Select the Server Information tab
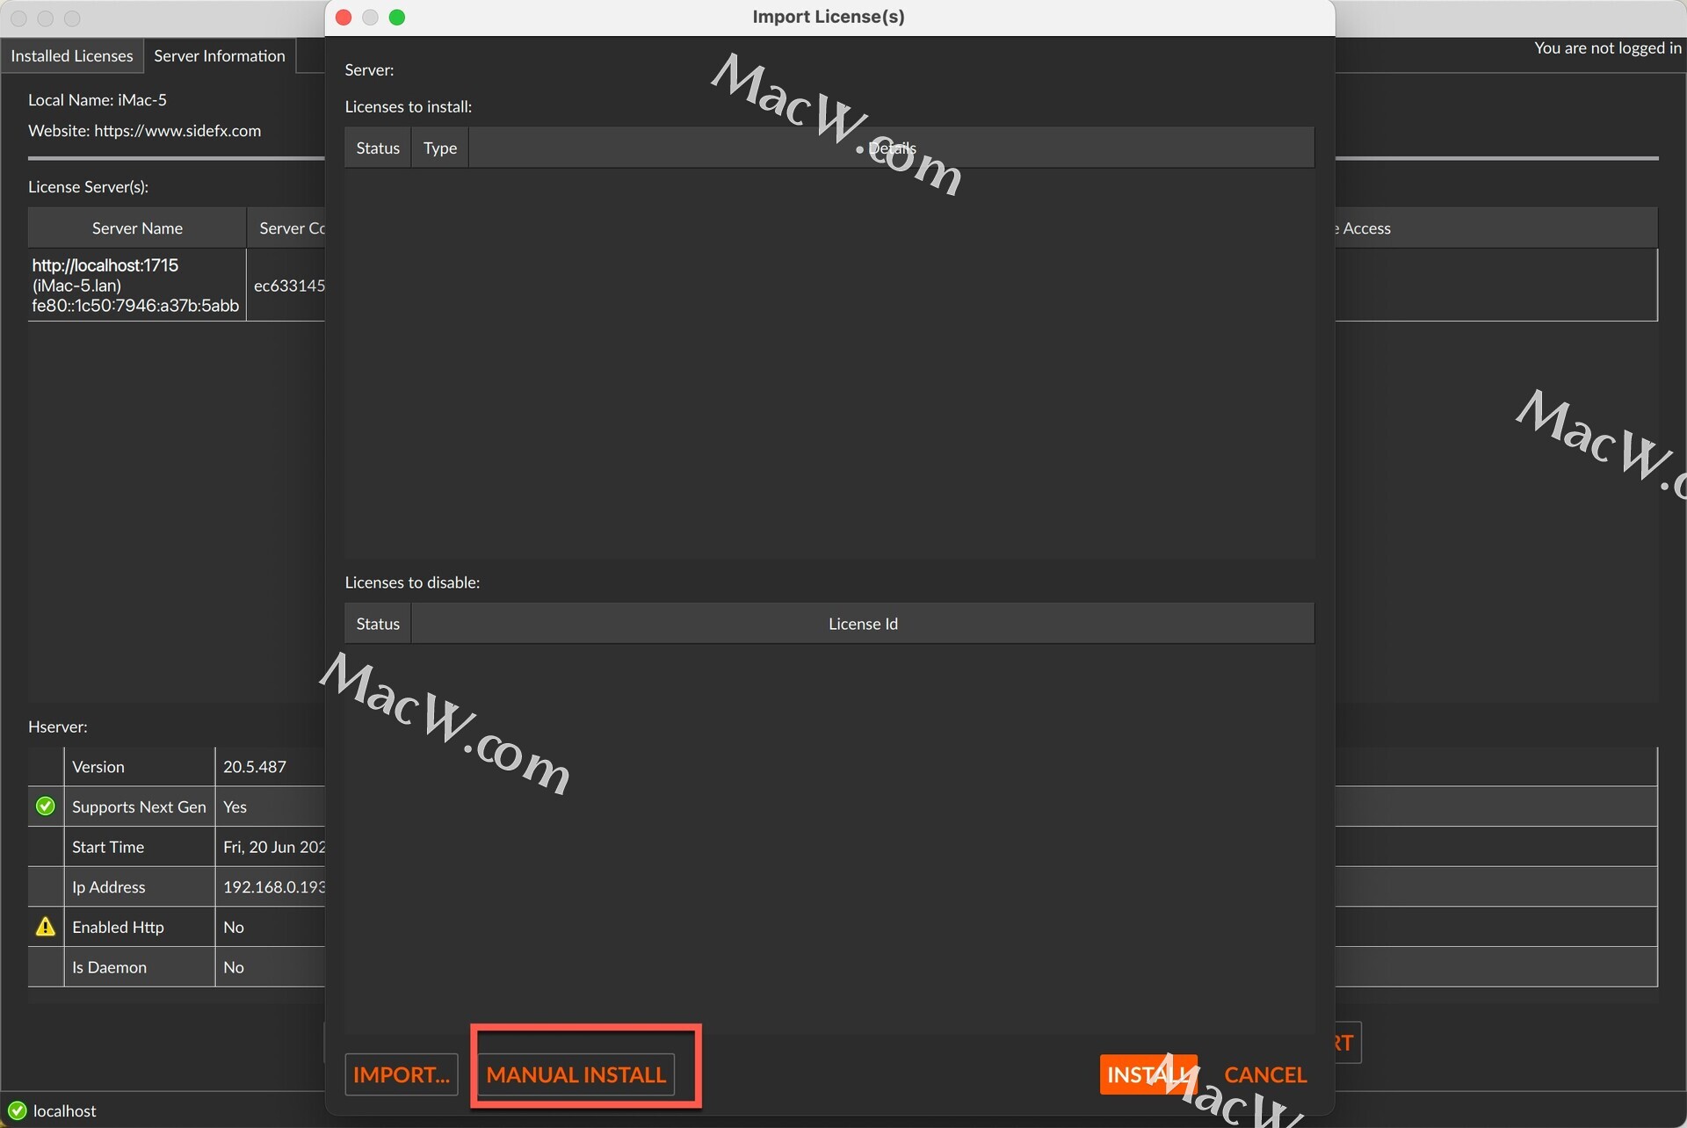The width and height of the screenshot is (1687, 1128). [x=220, y=55]
